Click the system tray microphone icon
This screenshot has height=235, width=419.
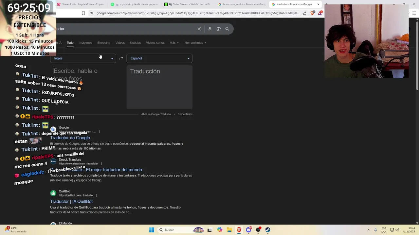pyautogui.click(x=375, y=230)
